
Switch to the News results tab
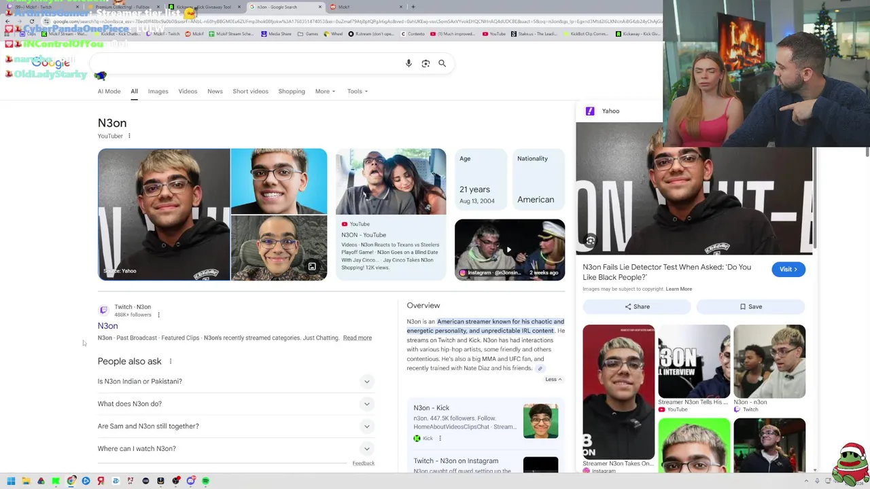pyautogui.click(x=215, y=91)
